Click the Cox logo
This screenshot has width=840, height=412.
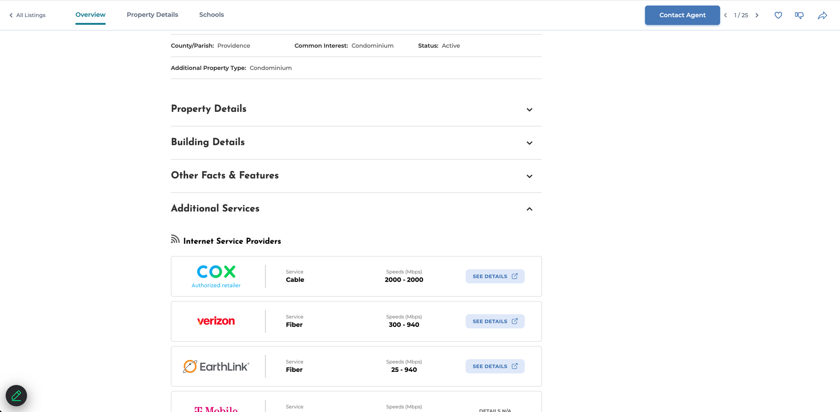(x=216, y=272)
